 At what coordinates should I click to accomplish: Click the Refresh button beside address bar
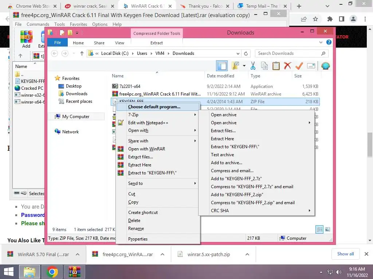(246, 53)
